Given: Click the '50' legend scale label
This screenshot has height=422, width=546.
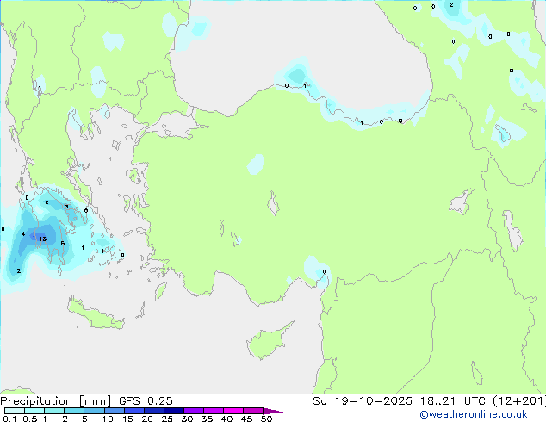Looking at the screenshot, I should click(267, 419).
